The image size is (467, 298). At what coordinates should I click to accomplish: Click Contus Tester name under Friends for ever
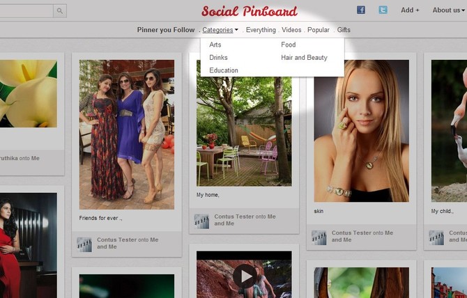(x=116, y=240)
